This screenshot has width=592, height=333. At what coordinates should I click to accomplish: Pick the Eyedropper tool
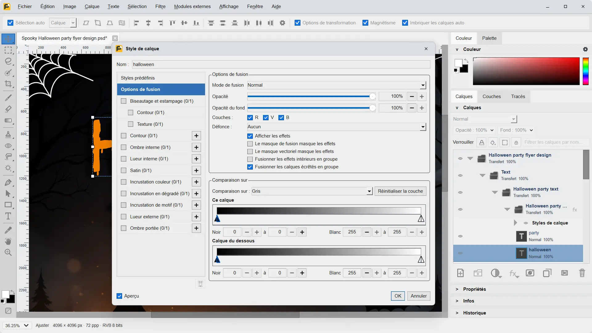pos(8,230)
